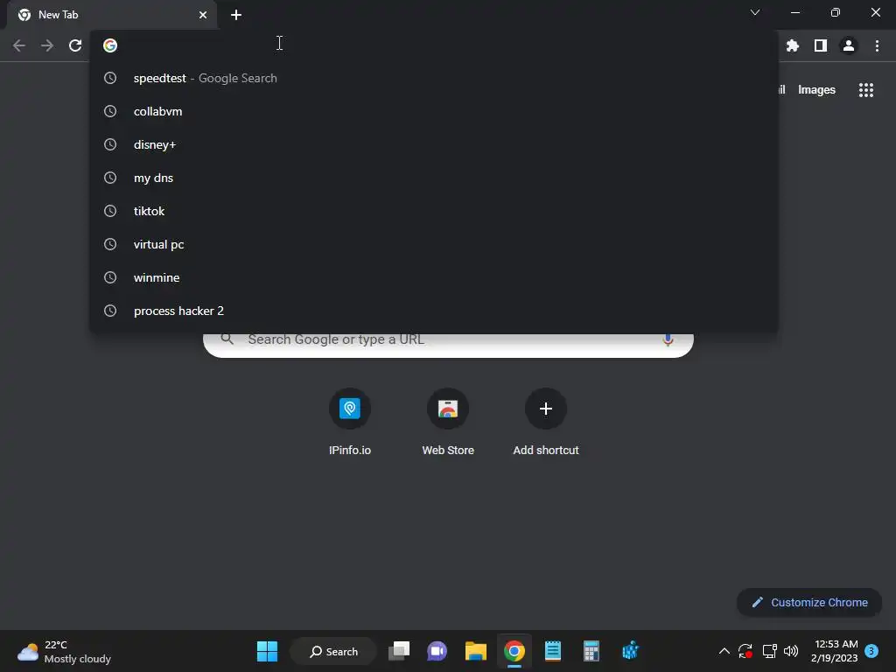Click the taskbar Search box

pos(333,651)
